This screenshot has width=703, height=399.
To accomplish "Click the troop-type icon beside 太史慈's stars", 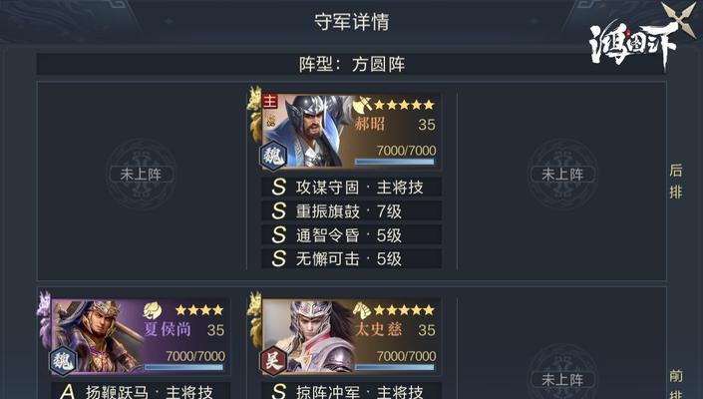I will pos(362,310).
